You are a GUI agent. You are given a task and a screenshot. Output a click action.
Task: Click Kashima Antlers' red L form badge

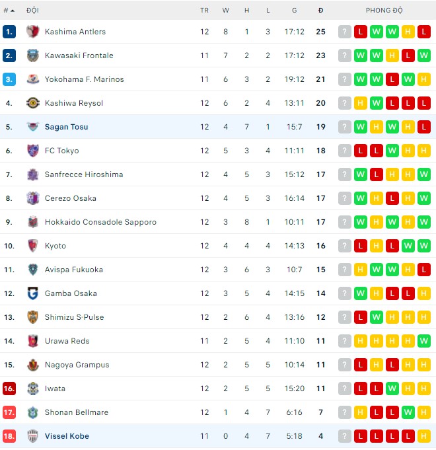(x=361, y=32)
